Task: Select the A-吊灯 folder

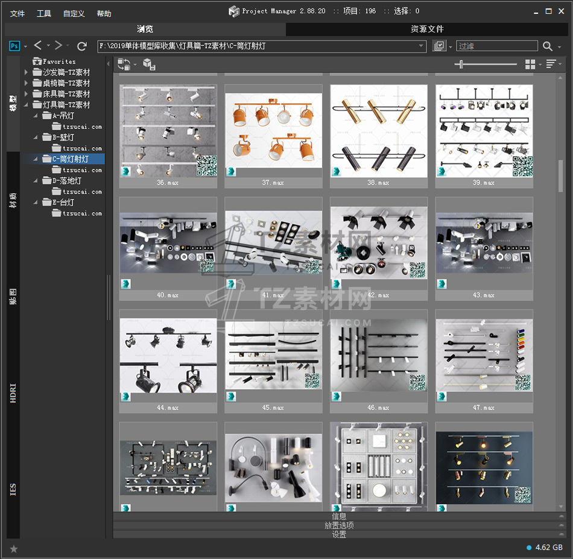Action: (x=63, y=116)
